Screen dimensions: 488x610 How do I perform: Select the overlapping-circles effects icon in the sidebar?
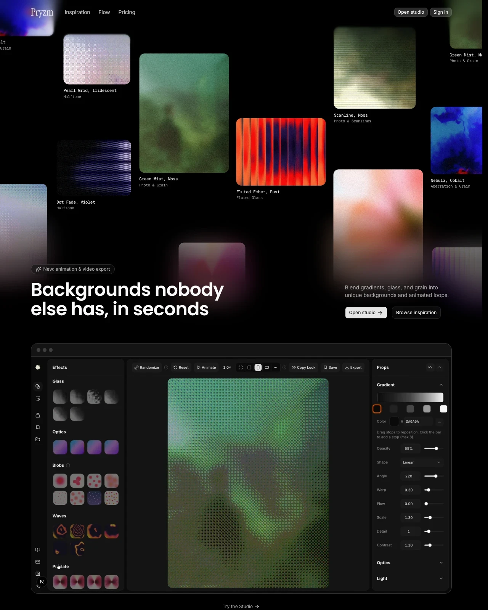coord(38,387)
